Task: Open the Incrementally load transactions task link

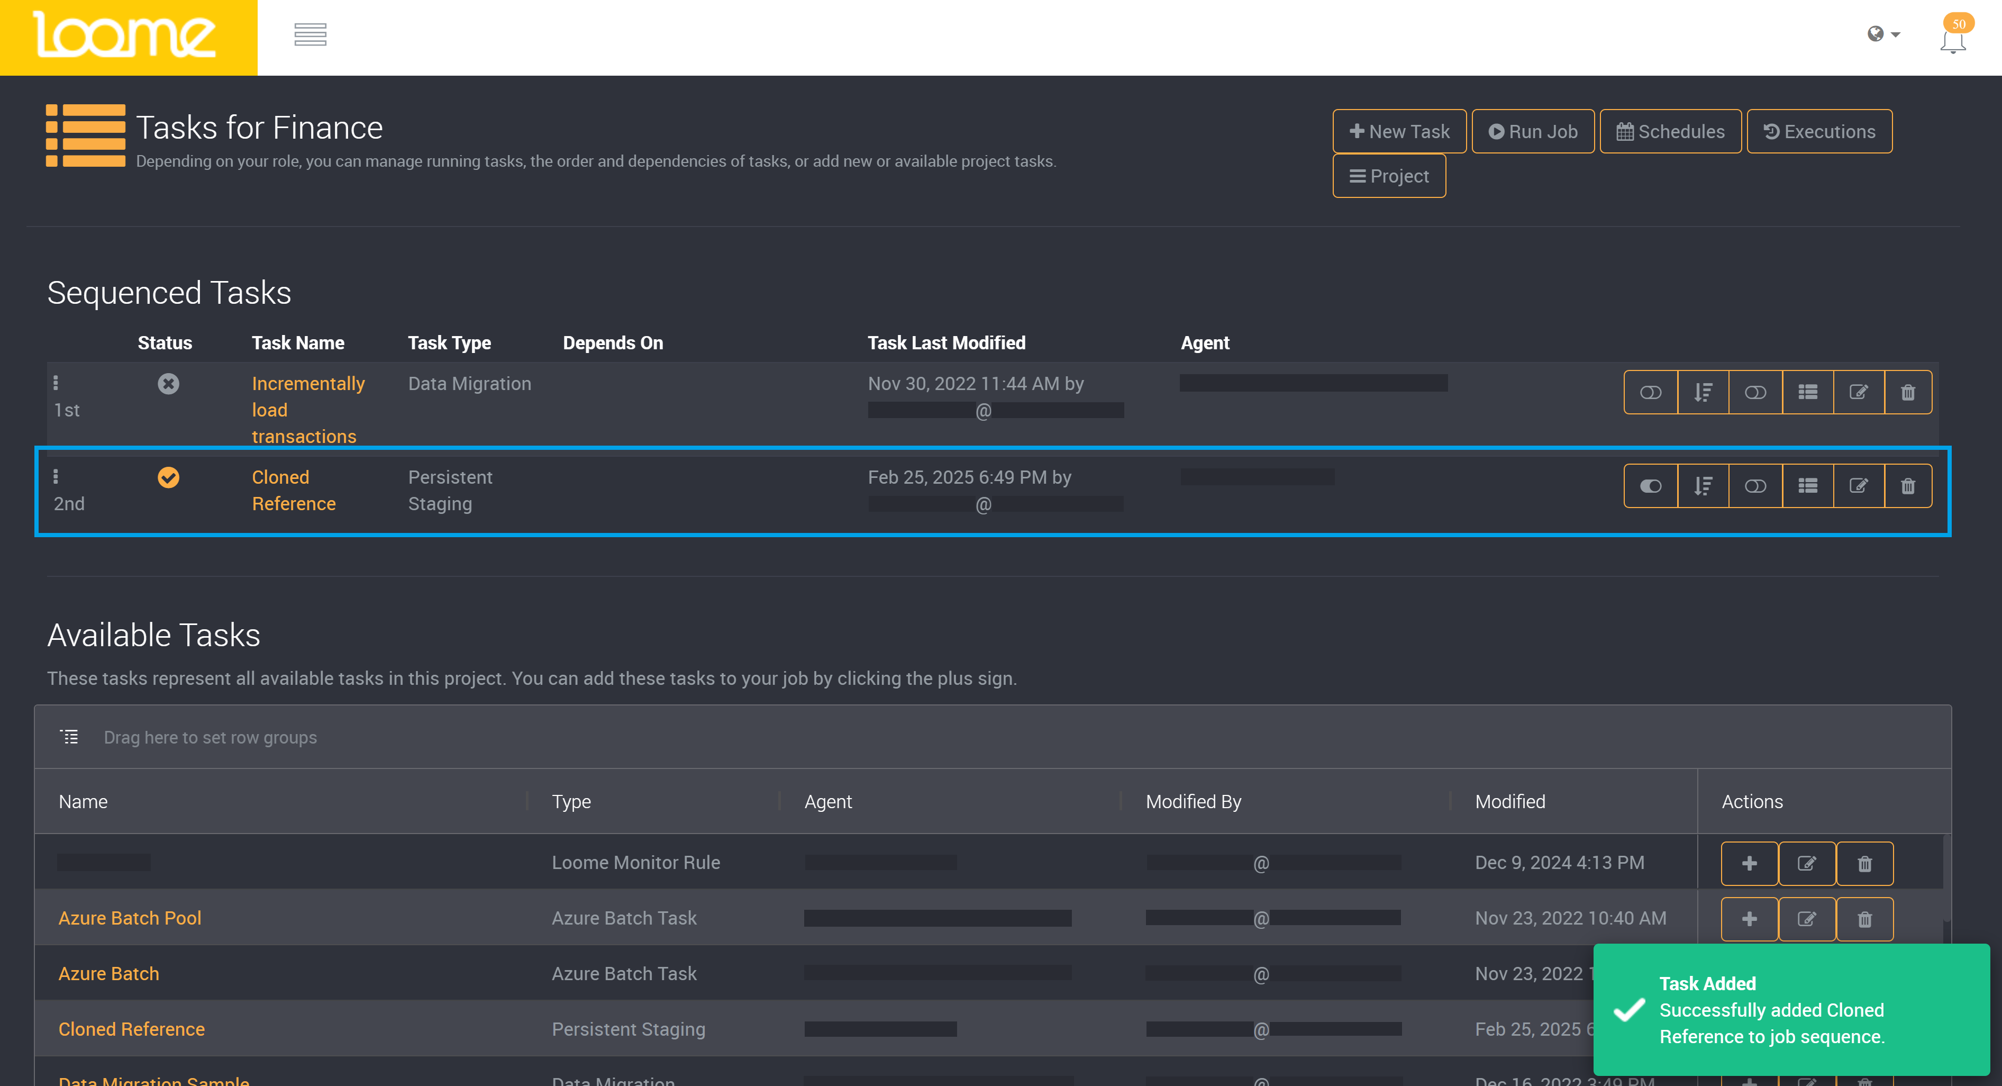Action: (x=308, y=410)
